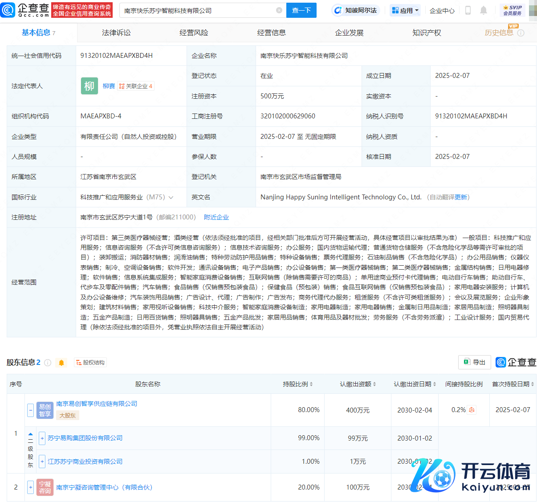Open the 附近企业 nearby companies link

(216, 217)
